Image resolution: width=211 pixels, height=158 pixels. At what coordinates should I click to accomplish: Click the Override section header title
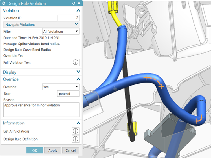tap(11, 79)
